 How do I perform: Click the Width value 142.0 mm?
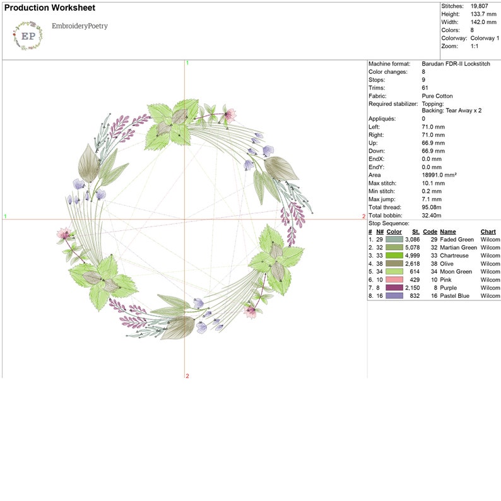pos(483,22)
